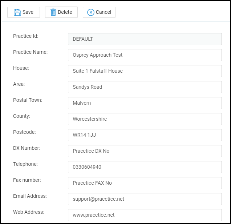Edit the Email Address field
The image size is (231, 224).
pos(145,199)
